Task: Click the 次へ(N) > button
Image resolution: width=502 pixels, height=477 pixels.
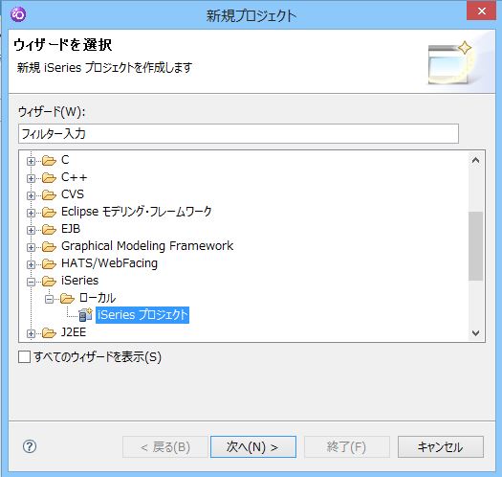Action: (x=253, y=447)
